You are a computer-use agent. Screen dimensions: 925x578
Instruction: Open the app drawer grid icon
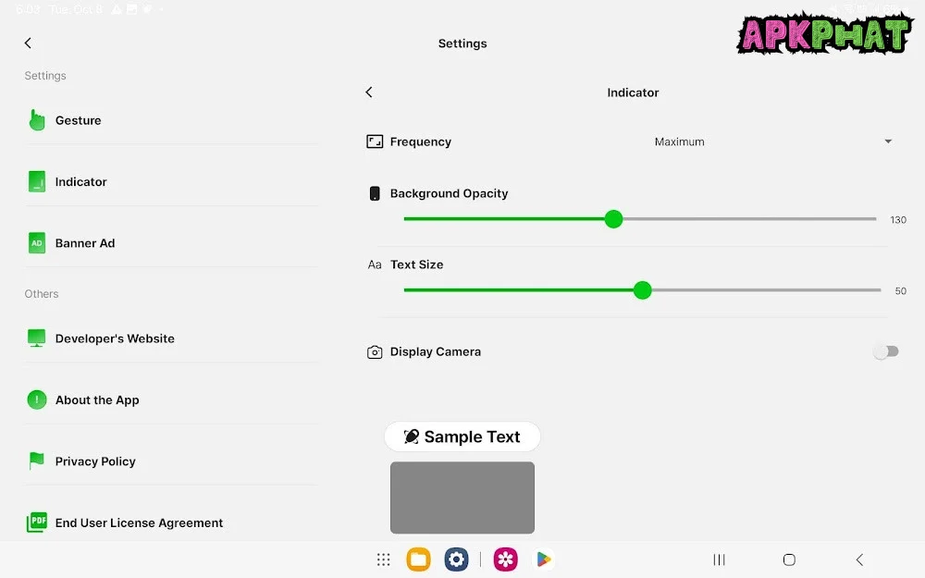tap(383, 560)
